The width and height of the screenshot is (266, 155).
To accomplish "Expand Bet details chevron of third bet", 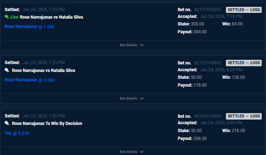I will pyautogui.click(x=142, y=152).
